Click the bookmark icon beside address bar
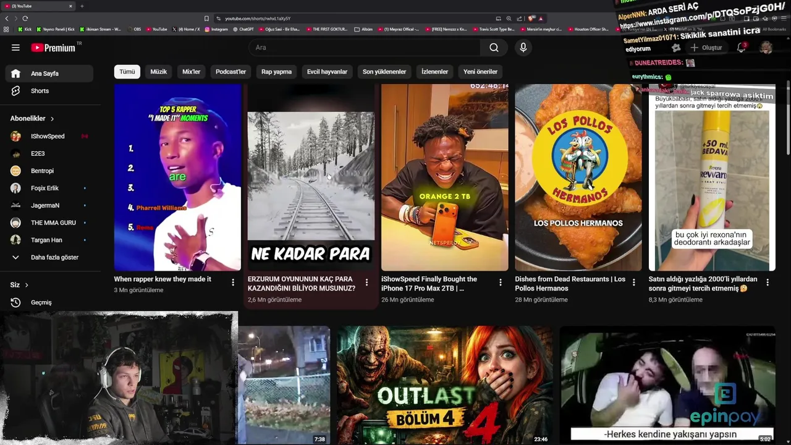 [206, 19]
